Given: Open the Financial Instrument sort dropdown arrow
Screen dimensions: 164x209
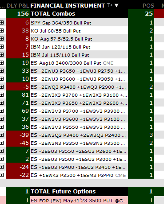Looking at the screenshot, I should coord(116,5).
